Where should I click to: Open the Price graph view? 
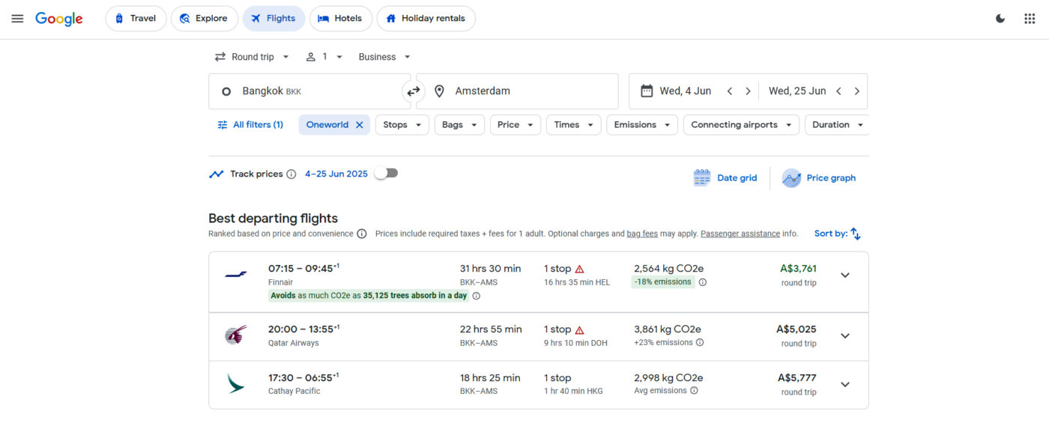point(819,178)
